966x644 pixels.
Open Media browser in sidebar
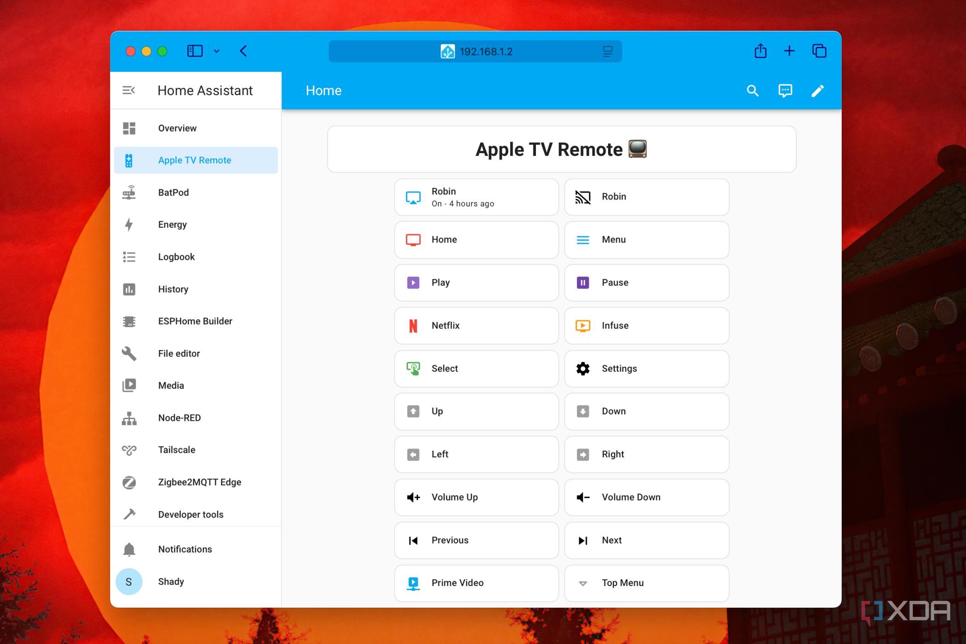pos(196,385)
